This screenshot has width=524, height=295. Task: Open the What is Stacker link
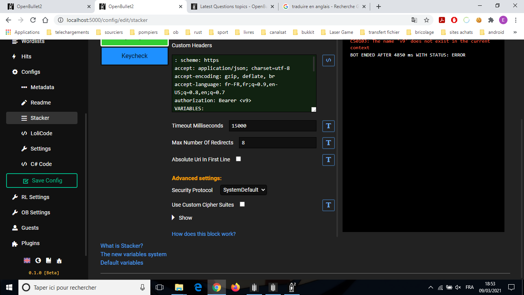point(122,246)
